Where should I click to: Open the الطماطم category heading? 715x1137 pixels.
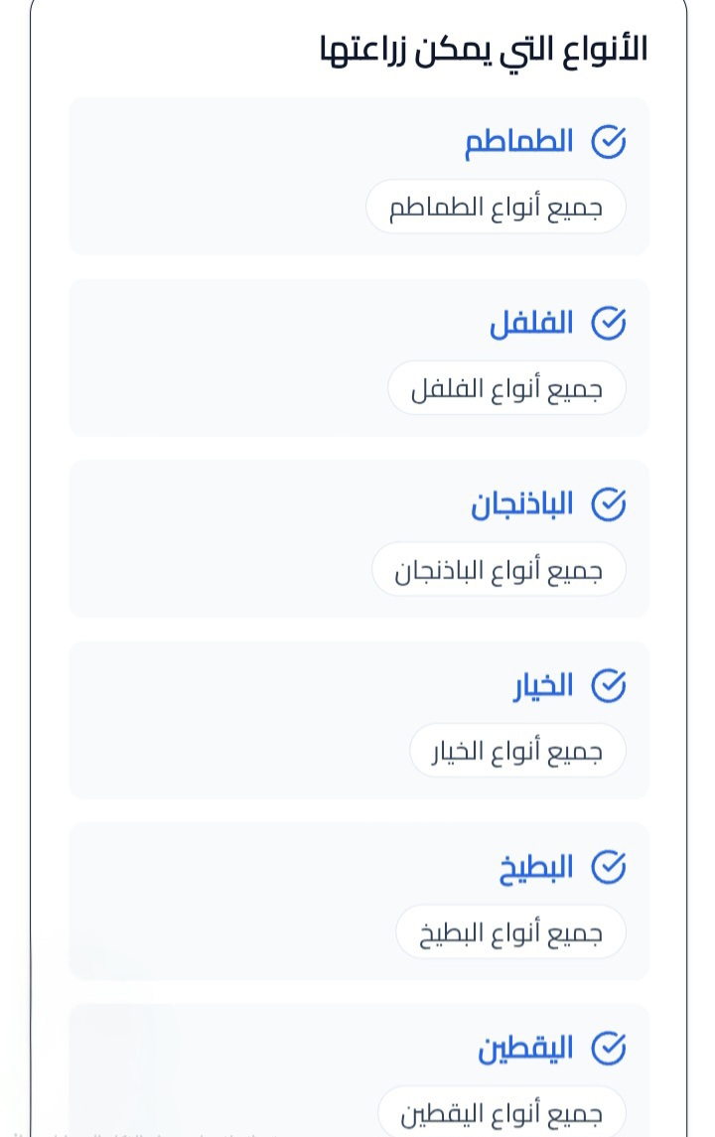point(519,141)
